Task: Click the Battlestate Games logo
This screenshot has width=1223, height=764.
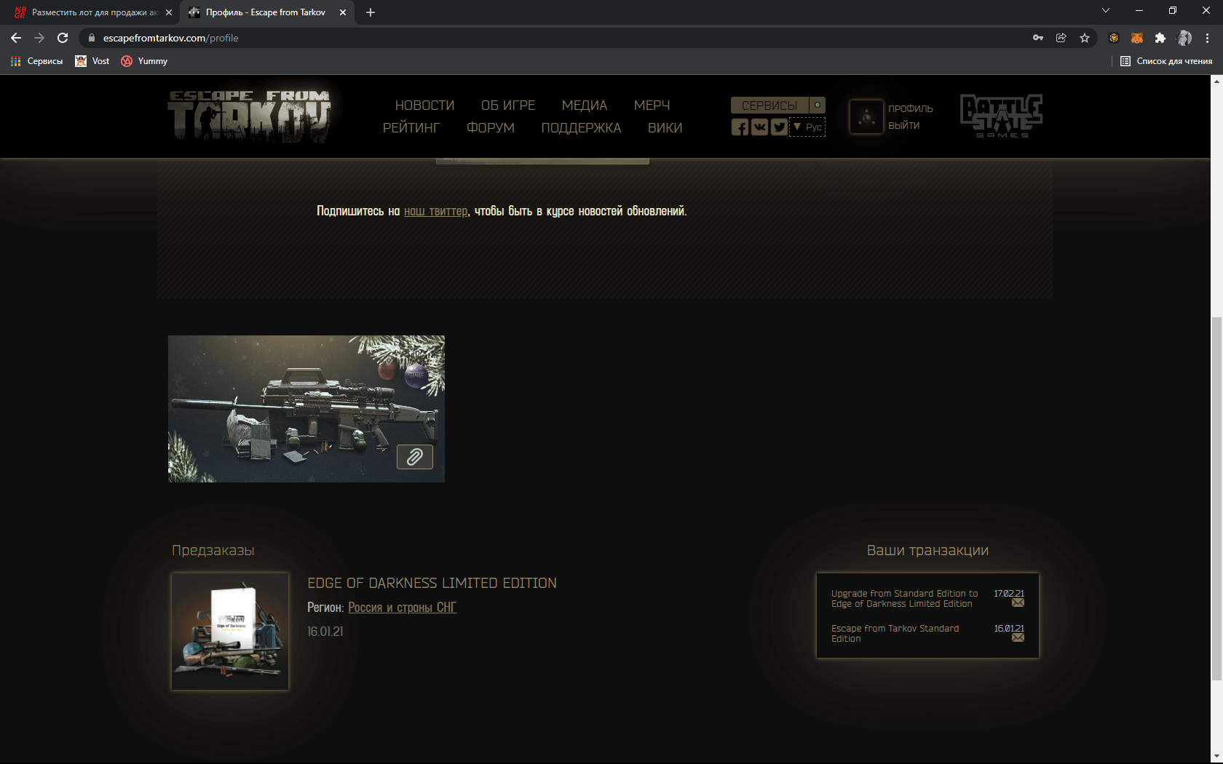Action: coord(1002,116)
